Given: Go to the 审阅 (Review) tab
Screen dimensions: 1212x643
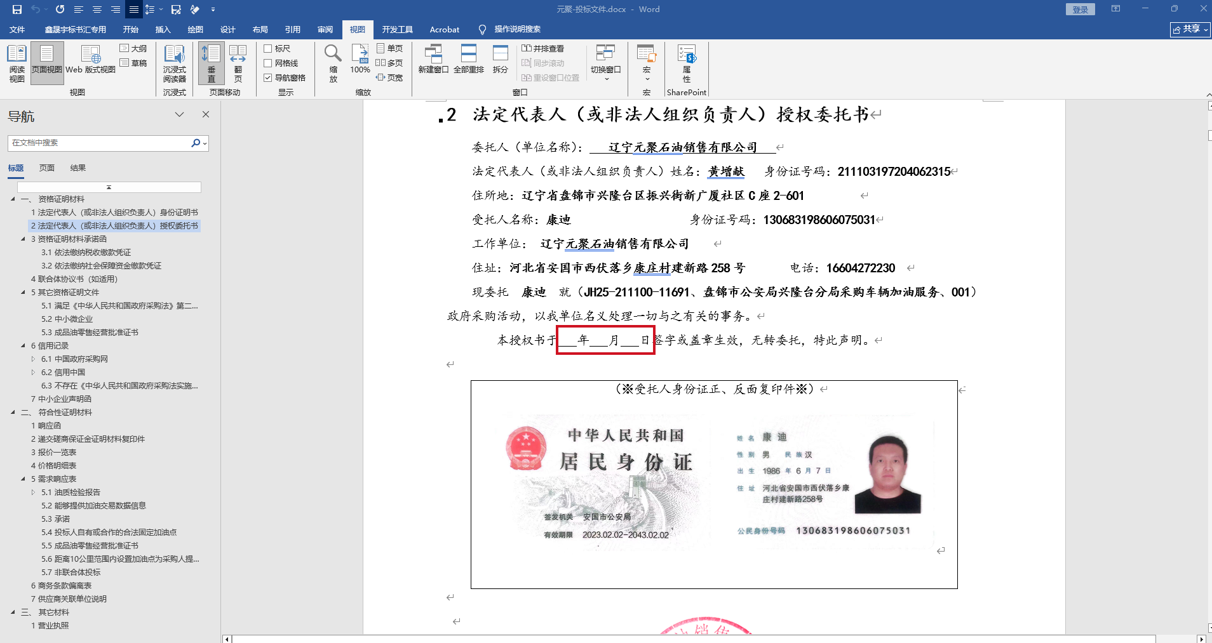Looking at the screenshot, I should click(325, 30).
